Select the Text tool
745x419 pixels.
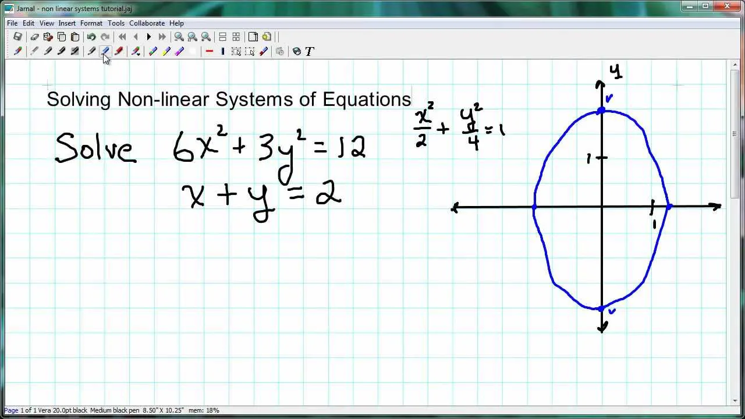pos(309,51)
